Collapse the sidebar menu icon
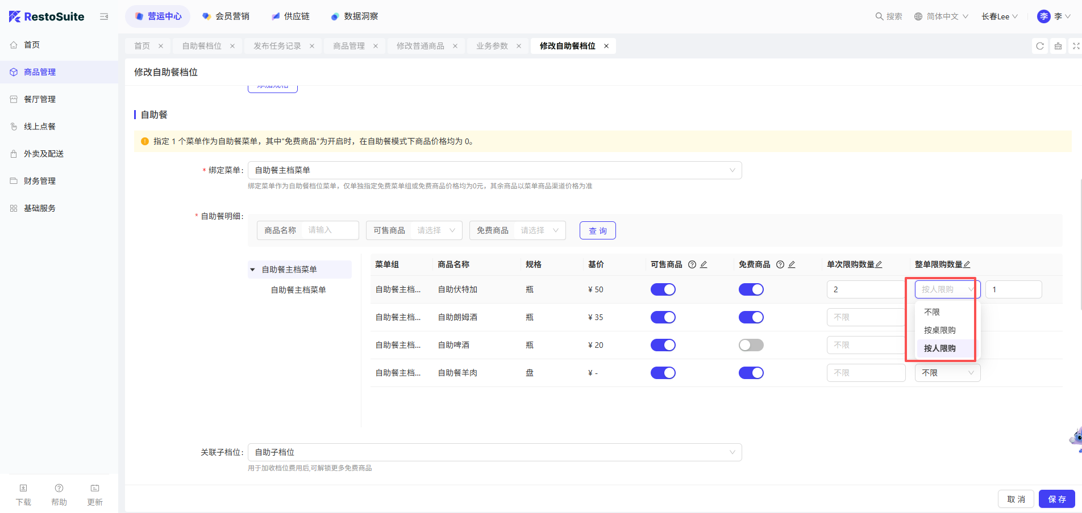 pos(104,16)
